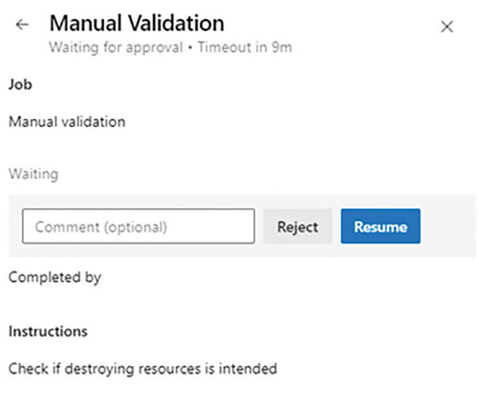Click the gray strip left of comment box
This screenshot has width=479, height=396.
[15, 227]
